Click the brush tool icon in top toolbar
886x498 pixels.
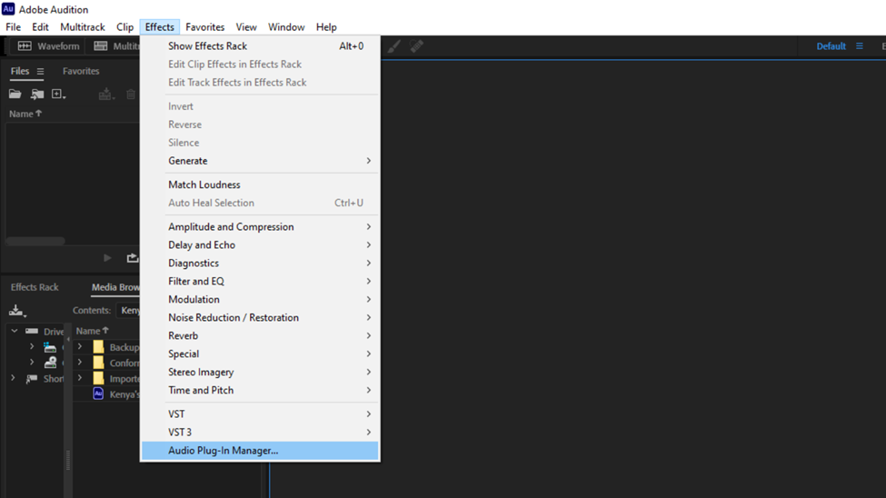click(393, 46)
